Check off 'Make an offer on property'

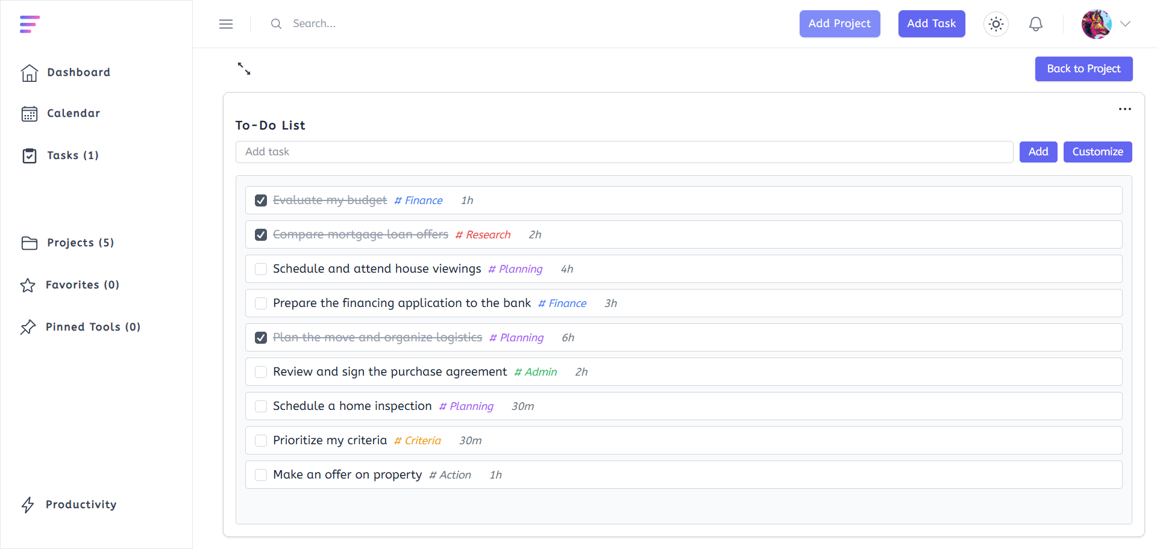click(x=260, y=474)
